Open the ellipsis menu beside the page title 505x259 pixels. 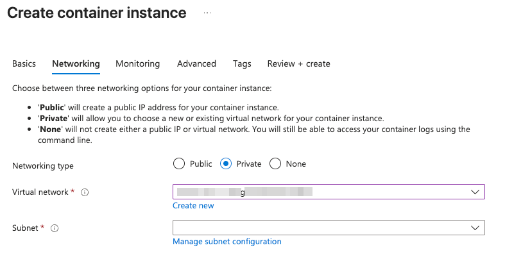[x=207, y=13]
